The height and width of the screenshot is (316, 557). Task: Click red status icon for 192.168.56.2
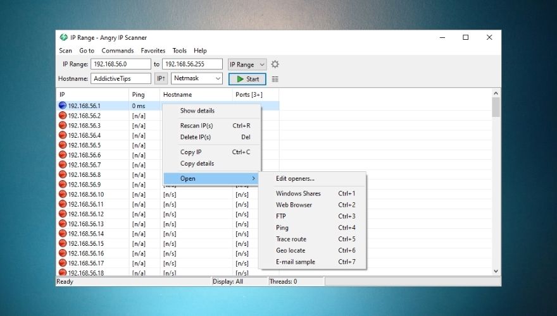point(63,115)
